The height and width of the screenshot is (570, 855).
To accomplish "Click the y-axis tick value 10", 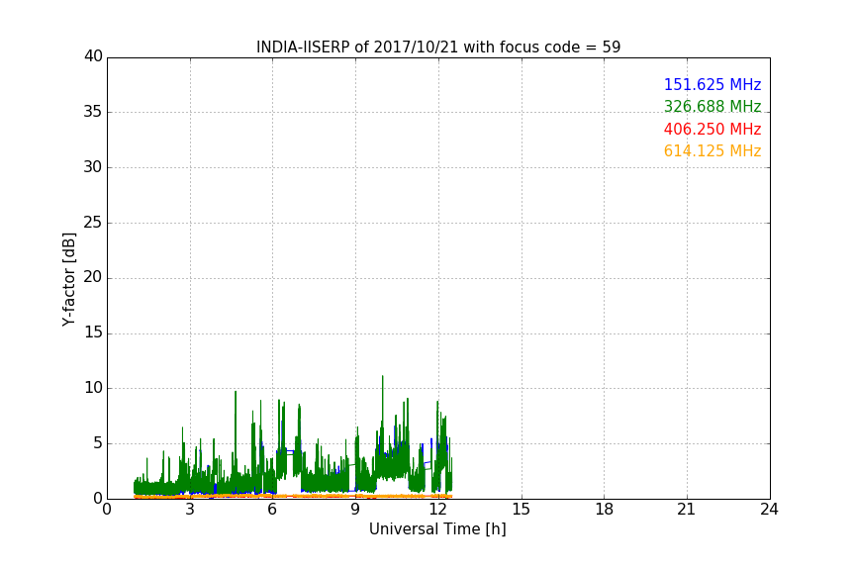I will pyautogui.click(x=93, y=388).
